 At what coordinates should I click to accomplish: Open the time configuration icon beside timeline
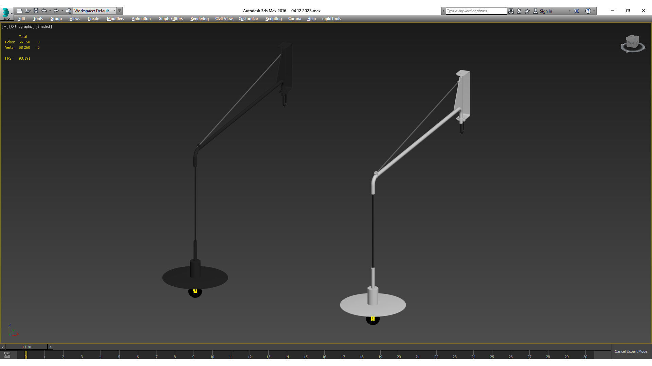pos(7,355)
